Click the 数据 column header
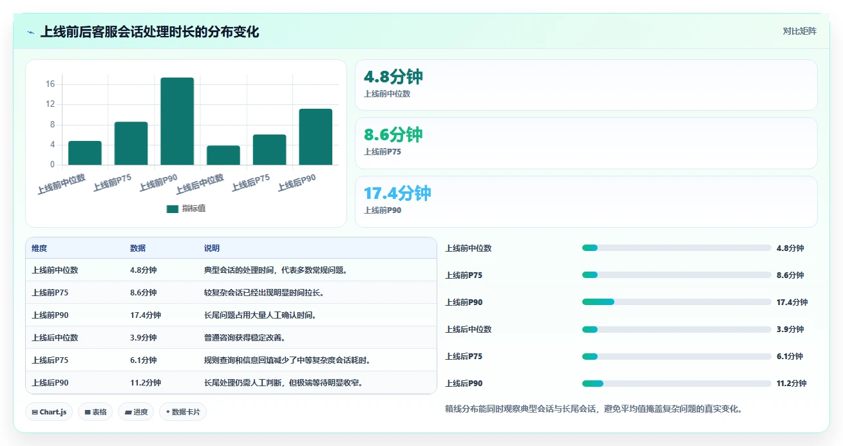Image resolution: width=843 pixels, height=446 pixels. (138, 248)
